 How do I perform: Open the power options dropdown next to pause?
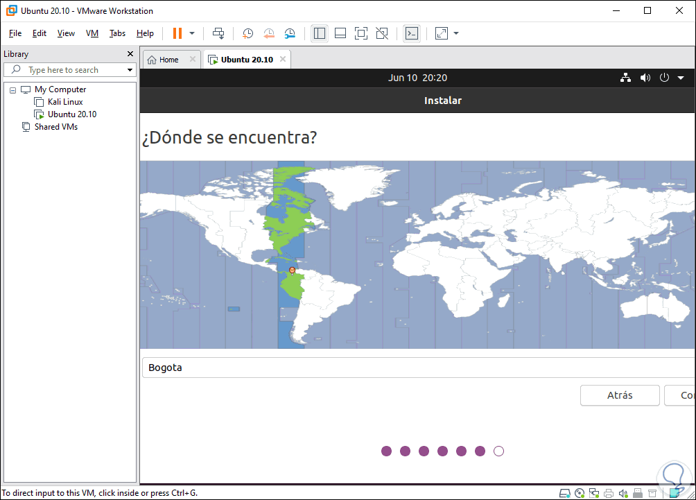192,33
